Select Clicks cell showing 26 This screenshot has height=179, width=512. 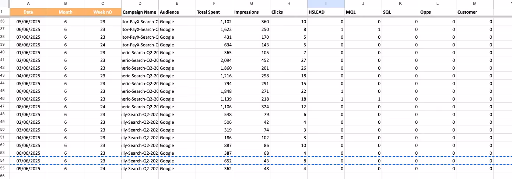(289, 68)
